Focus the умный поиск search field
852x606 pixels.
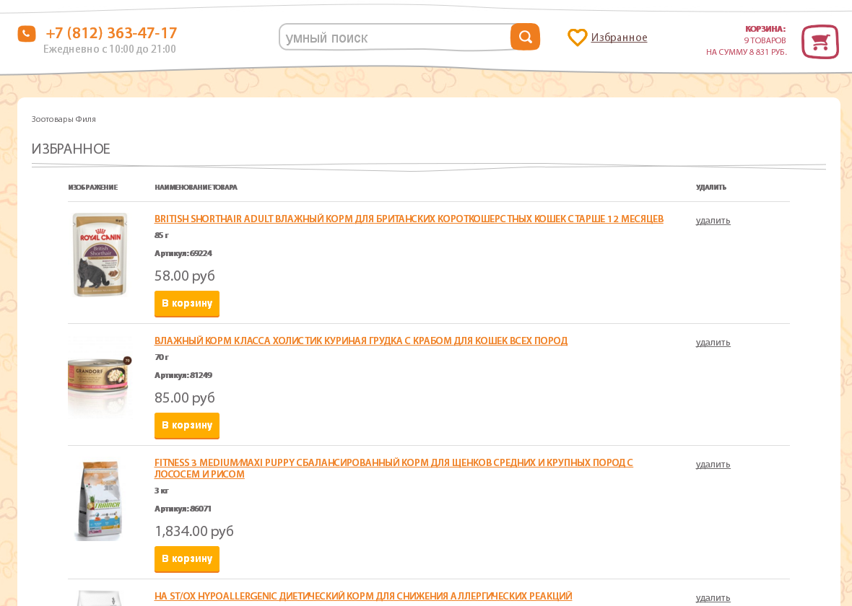[x=395, y=38]
